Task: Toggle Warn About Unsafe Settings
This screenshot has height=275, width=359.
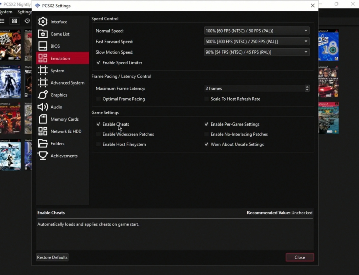Action: (x=206, y=144)
